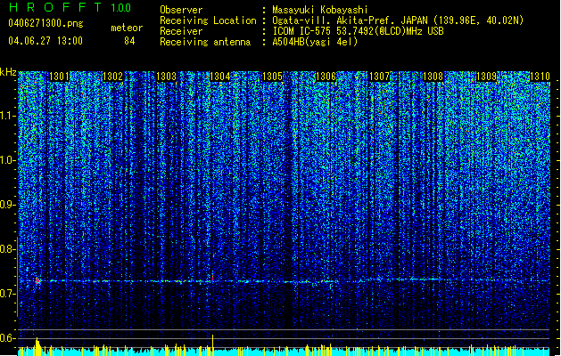Click the HROFFT title text
Viewport: 561px width, 356px height.
coord(55,7)
